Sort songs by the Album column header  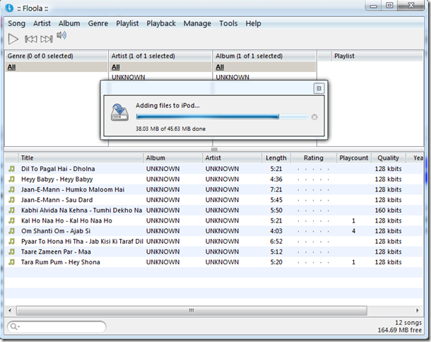(x=172, y=158)
